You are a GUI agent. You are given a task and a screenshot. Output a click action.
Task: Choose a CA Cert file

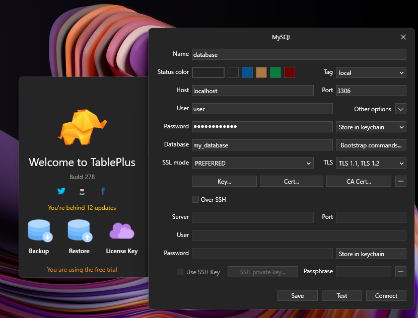[x=359, y=181]
